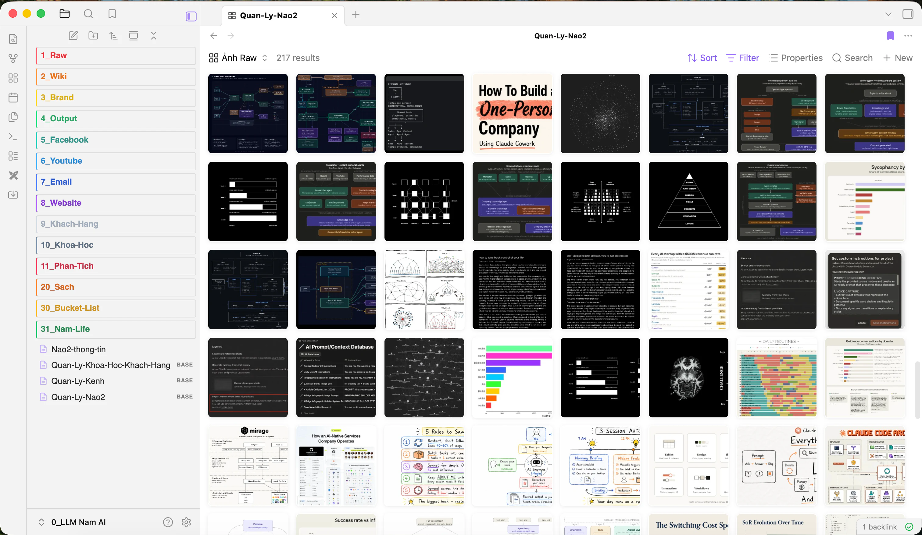The width and height of the screenshot is (922, 535).
Task: Open the Properties menu
Action: 795,58
